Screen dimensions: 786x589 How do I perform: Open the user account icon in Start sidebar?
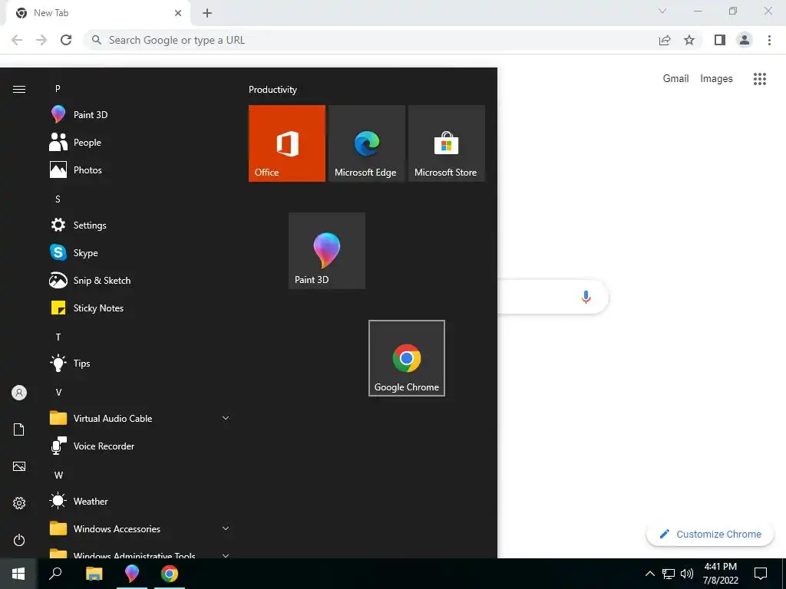(19, 393)
